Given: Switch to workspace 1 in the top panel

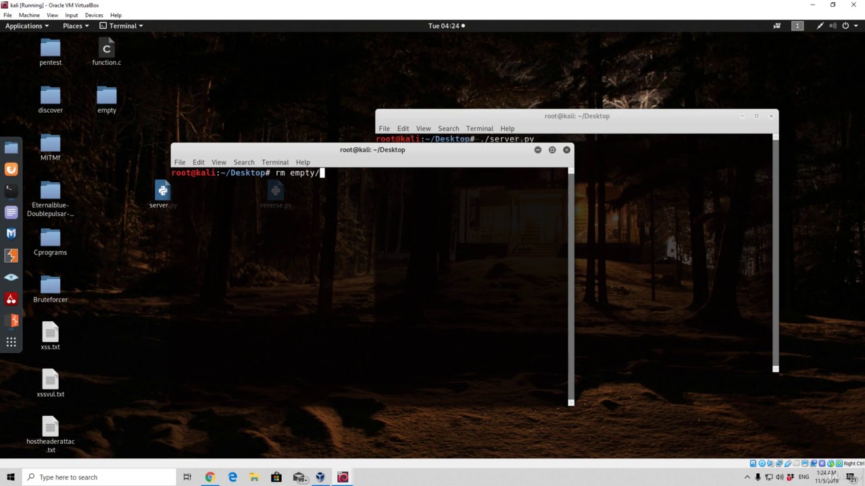Looking at the screenshot, I should [x=797, y=26].
